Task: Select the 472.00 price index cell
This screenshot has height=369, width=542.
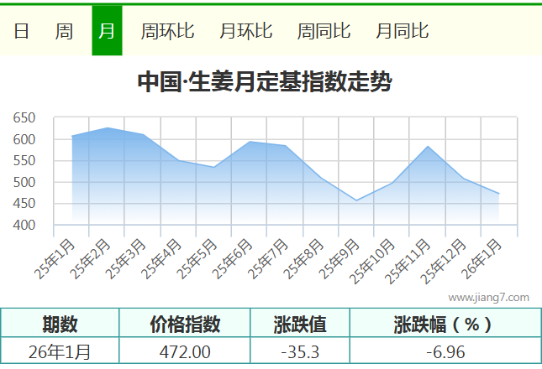Action: coord(185,351)
